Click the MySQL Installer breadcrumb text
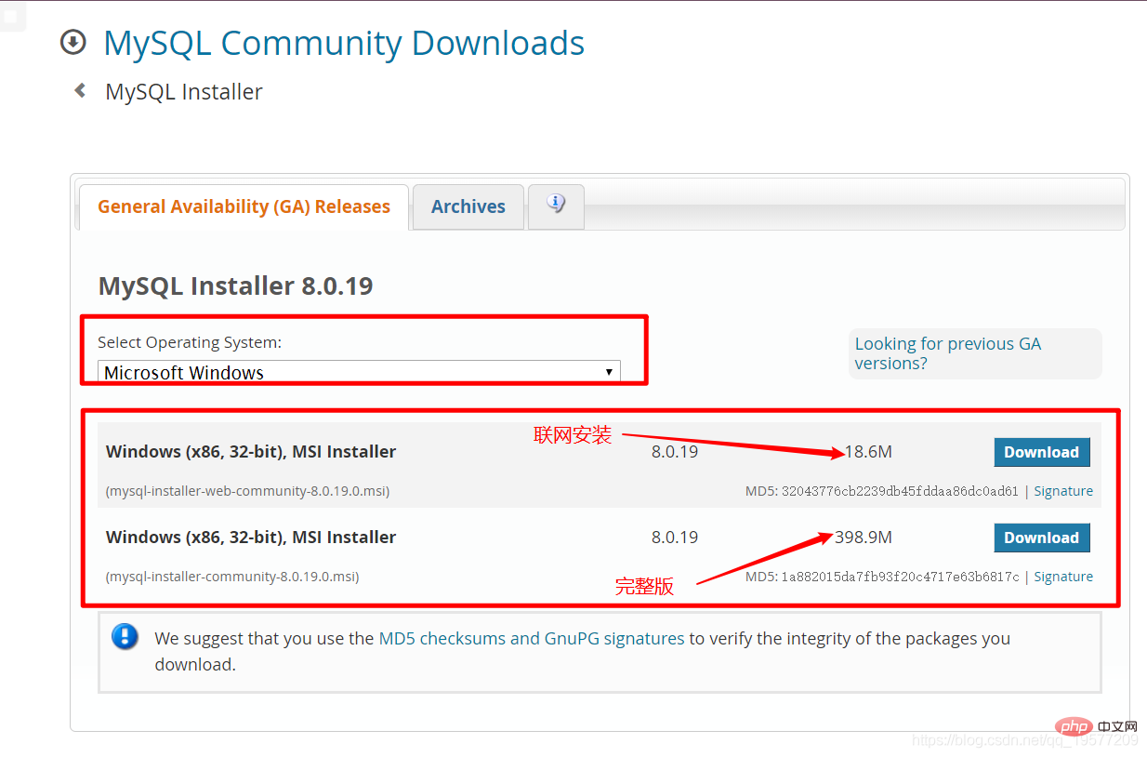1147x757 pixels. [x=184, y=92]
